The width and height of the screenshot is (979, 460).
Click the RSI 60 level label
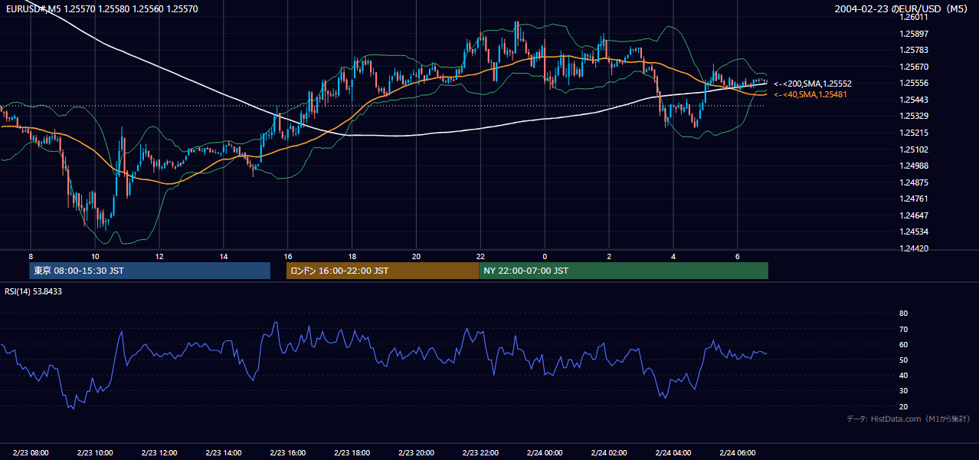point(903,344)
